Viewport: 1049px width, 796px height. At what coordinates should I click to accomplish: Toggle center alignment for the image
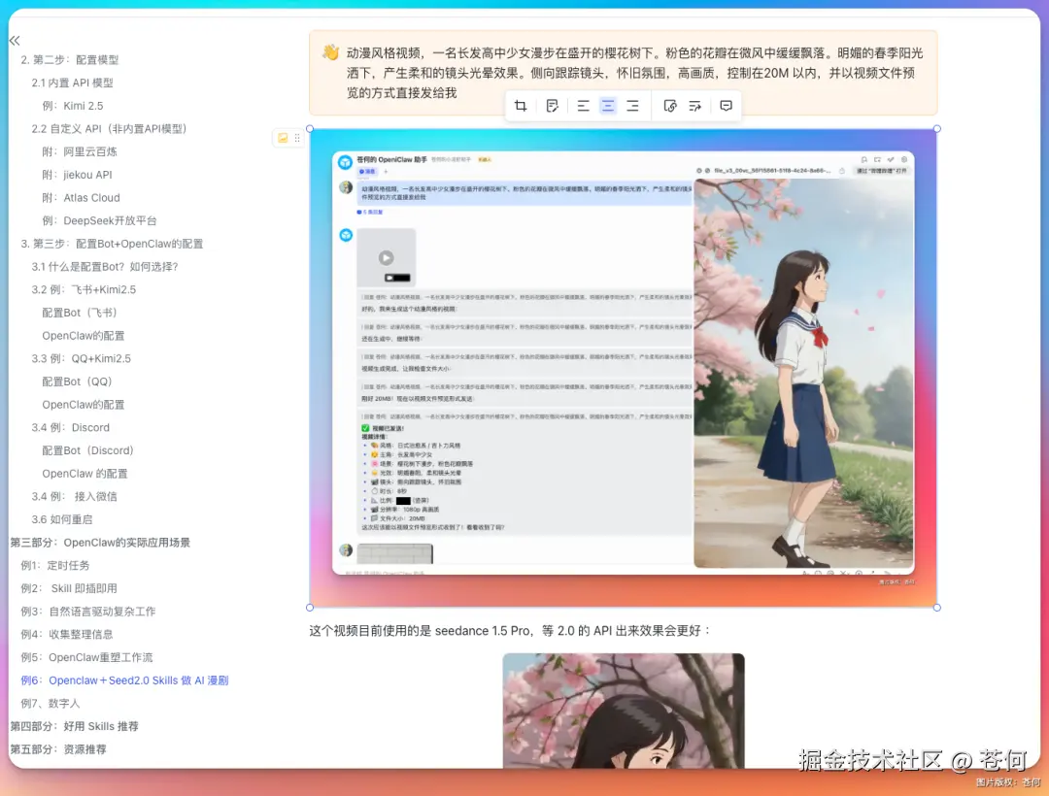[x=607, y=105]
